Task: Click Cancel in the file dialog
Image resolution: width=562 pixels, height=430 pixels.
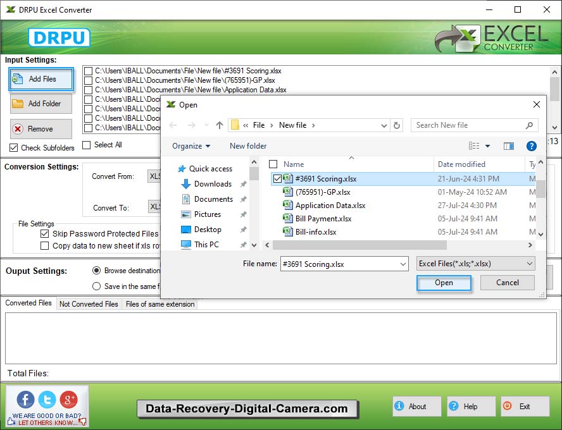Action: pos(507,283)
